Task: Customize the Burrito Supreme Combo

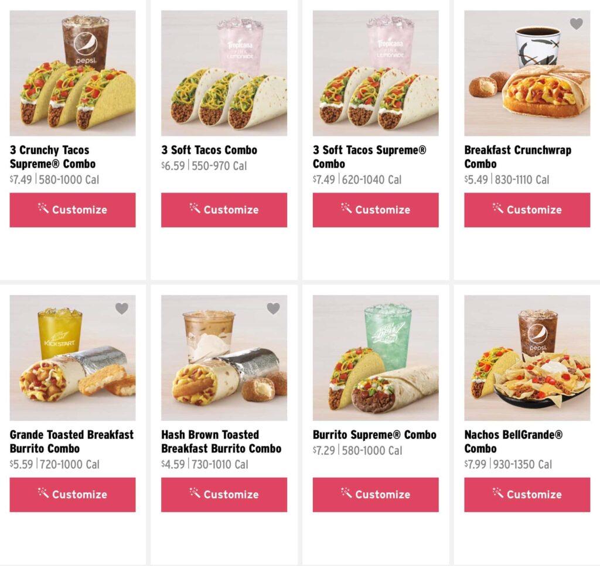Action: tap(376, 495)
